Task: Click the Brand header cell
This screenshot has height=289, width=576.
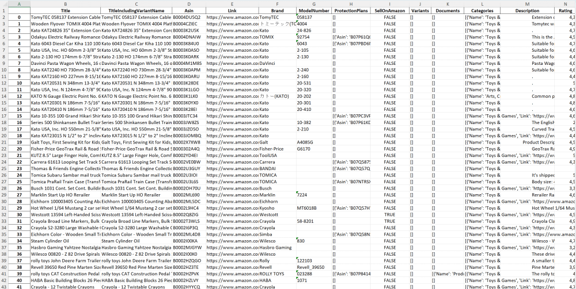Action: pyautogui.click(x=278, y=10)
